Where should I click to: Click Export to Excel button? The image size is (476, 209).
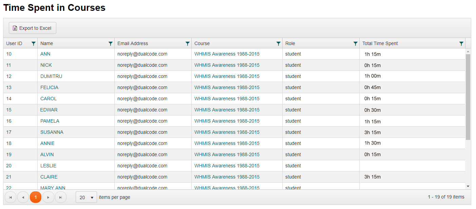pos(33,28)
